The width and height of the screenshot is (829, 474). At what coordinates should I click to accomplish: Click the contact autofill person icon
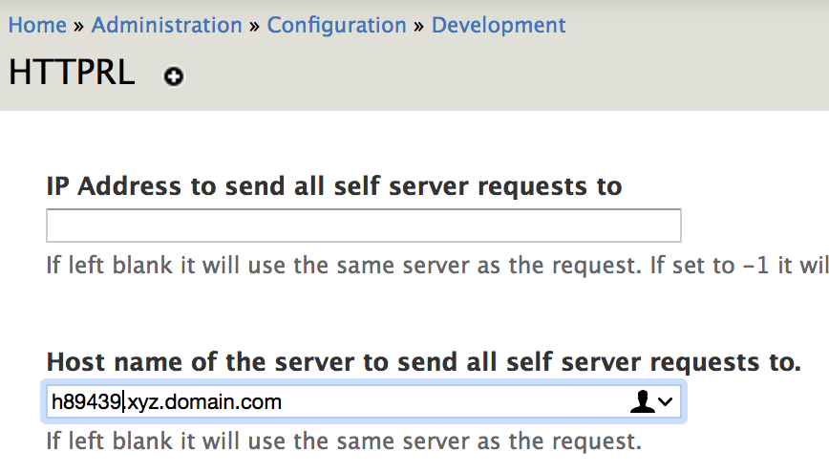(x=642, y=403)
